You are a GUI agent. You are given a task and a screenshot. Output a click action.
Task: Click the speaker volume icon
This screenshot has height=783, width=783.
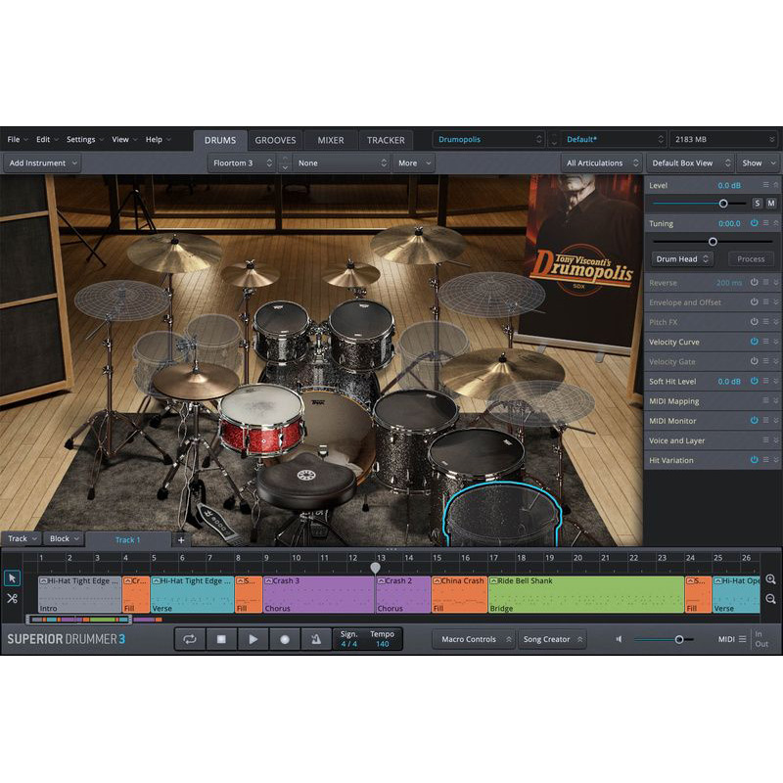click(620, 639)
